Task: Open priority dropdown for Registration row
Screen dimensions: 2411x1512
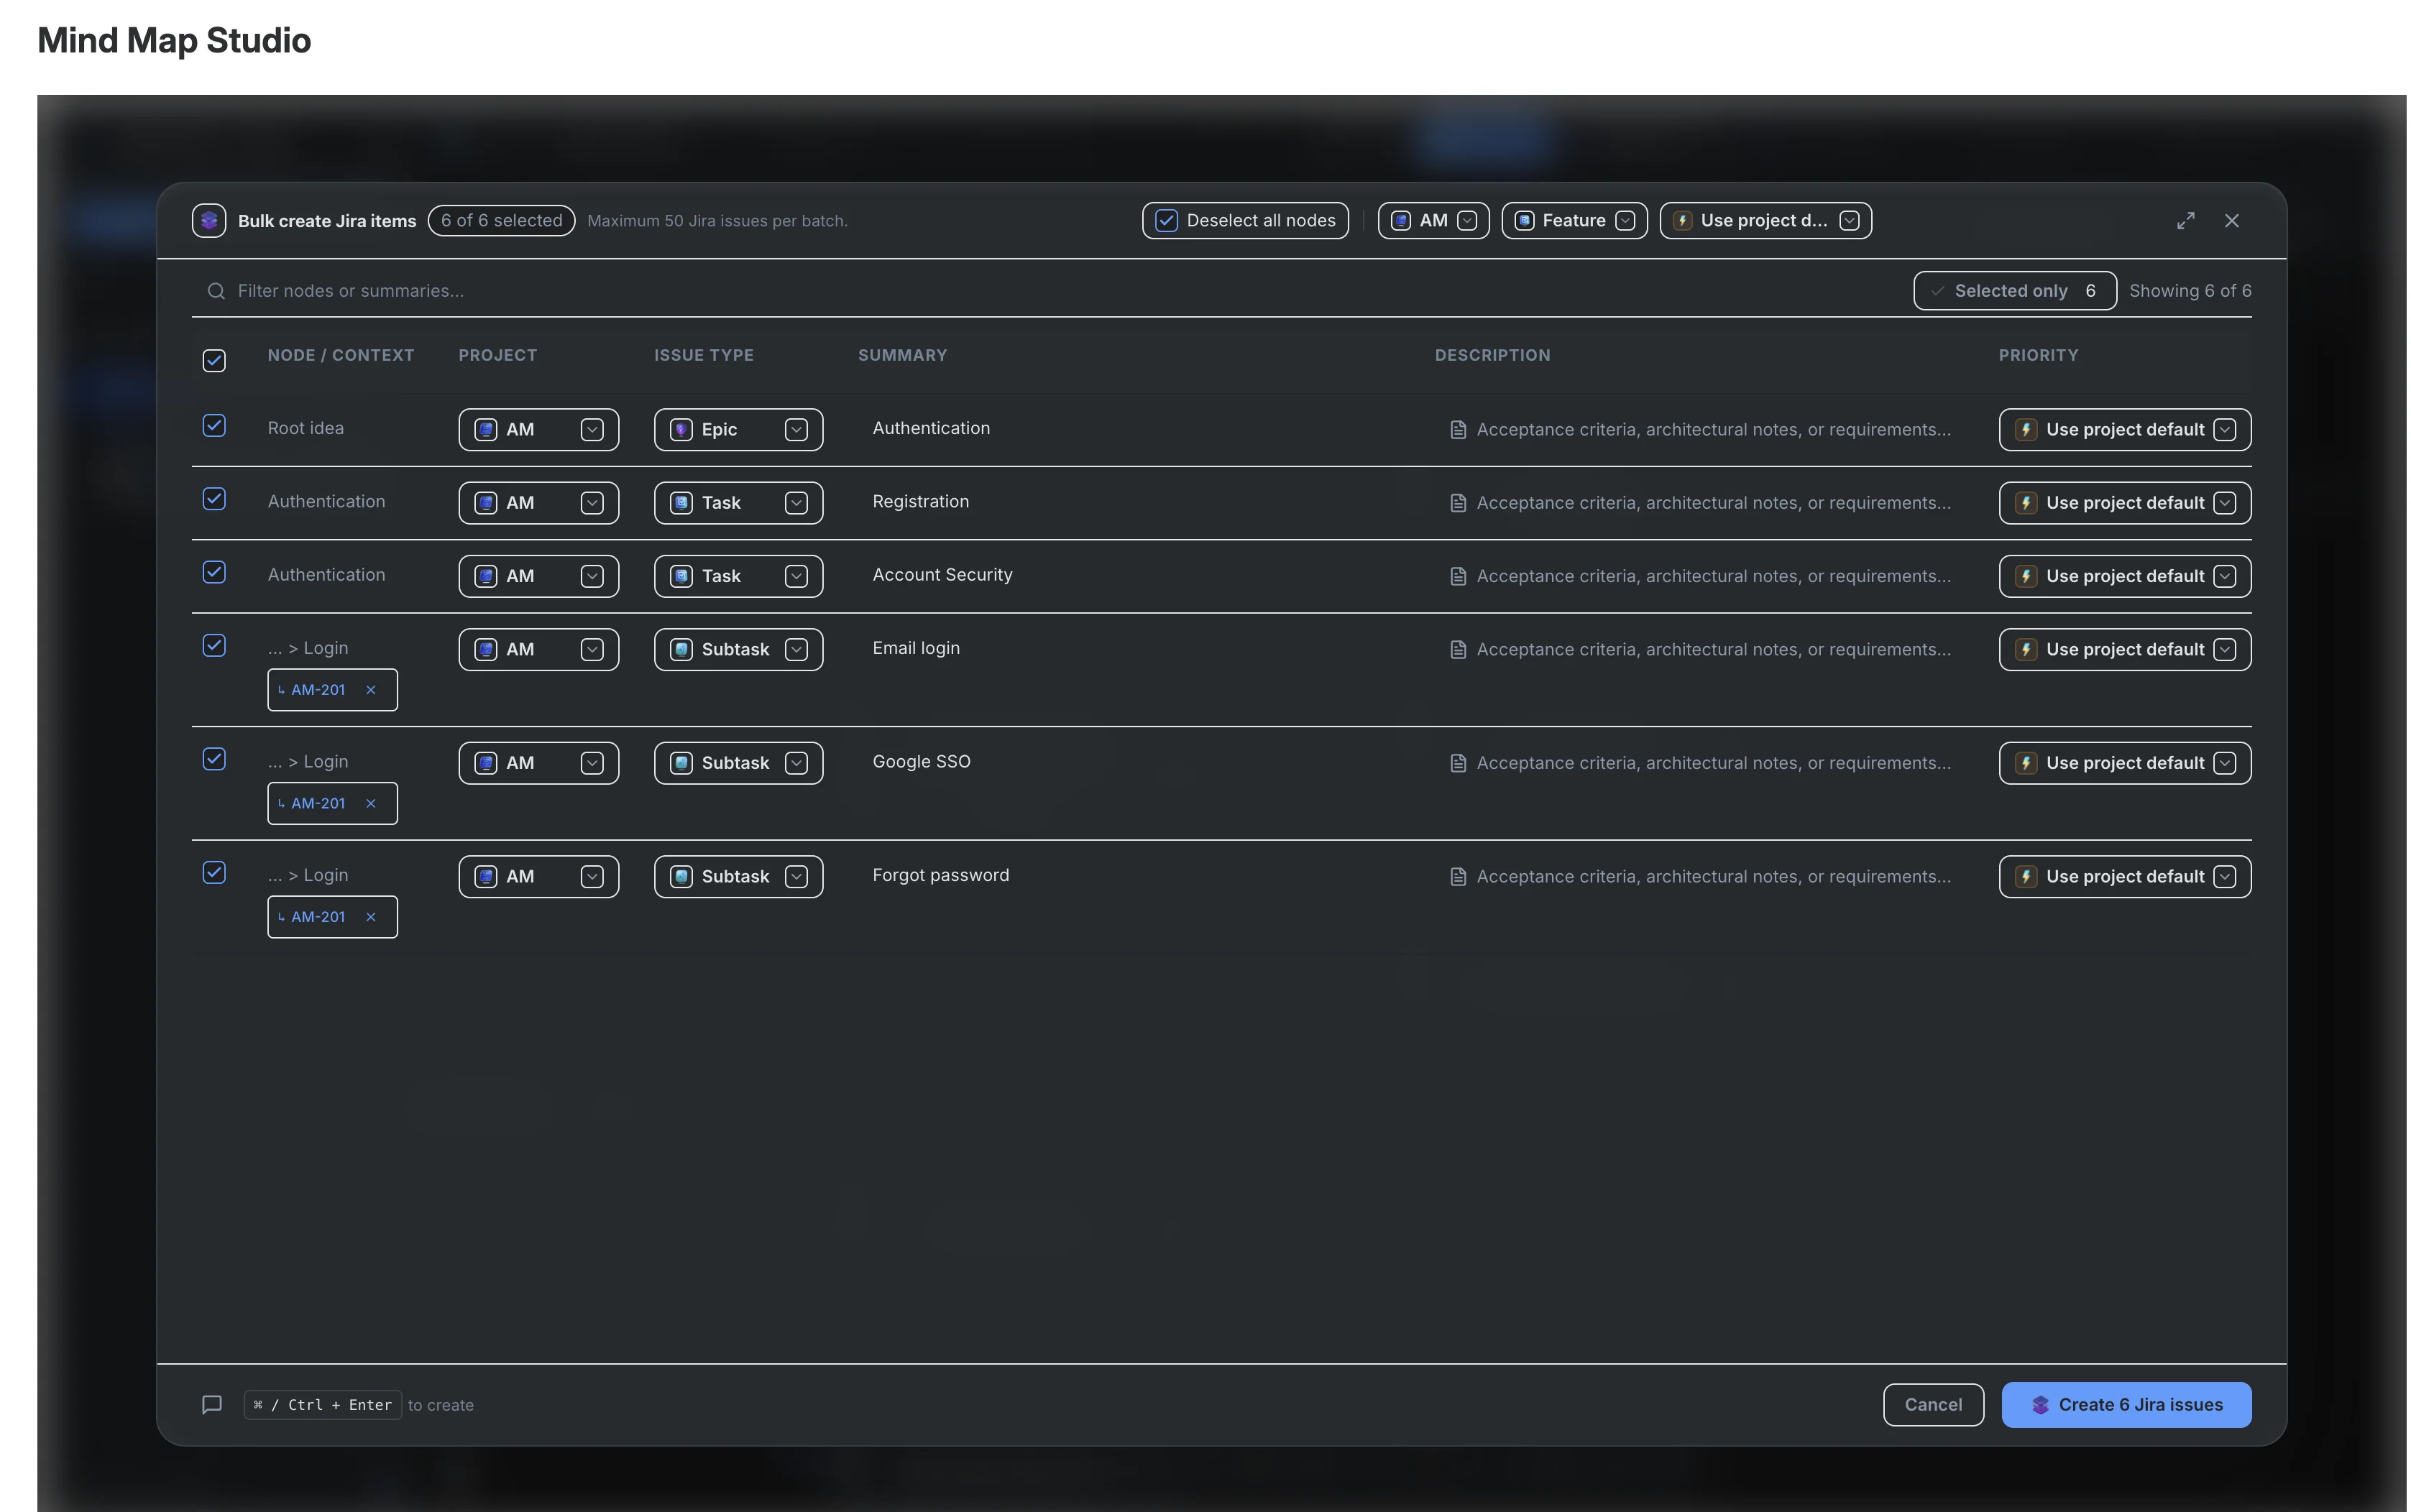Action: click(2124, 503)
